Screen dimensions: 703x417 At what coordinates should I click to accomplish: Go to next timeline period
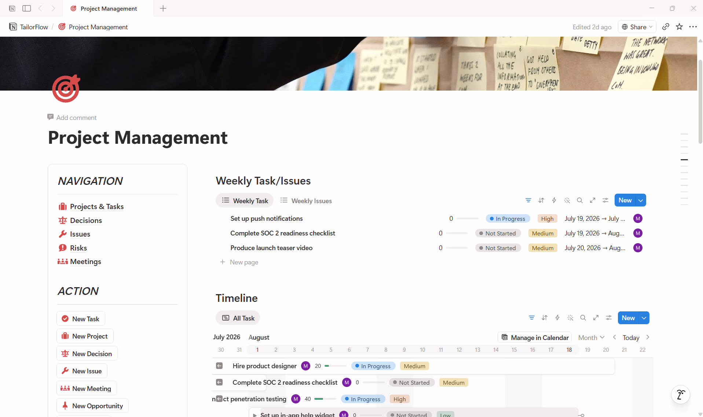[648, 337]
